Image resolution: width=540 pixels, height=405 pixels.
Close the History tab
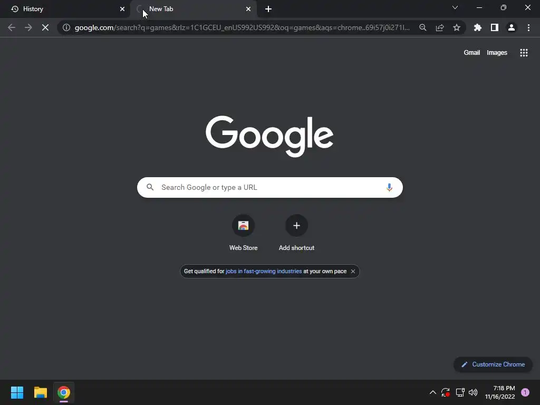[x=122, y=9]
